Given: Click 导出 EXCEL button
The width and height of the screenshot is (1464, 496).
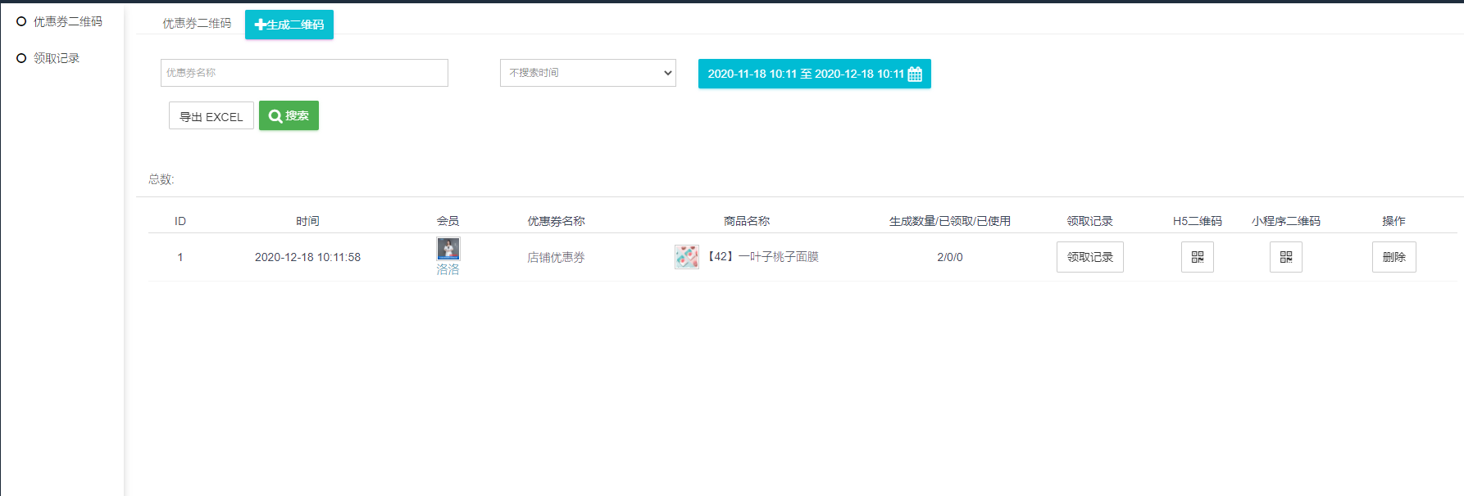Looking at the screenshot, I should pyautogui.click(x=211, y=116).
